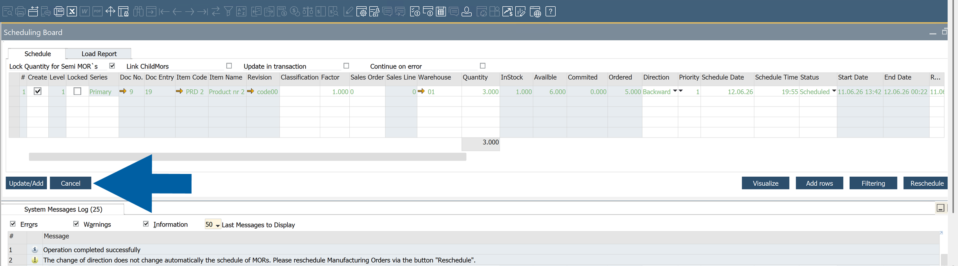Screen dimensions: 958x266
Task: Click the Update/Add button
Action: coord(26,183)
